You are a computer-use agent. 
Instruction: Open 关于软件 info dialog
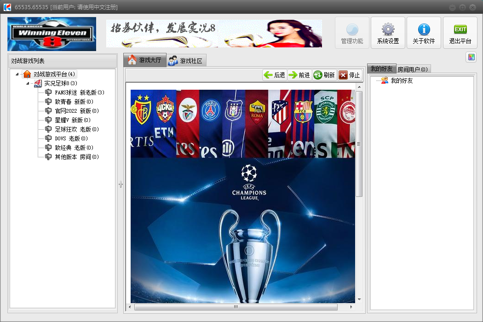(x=424, y=33)
